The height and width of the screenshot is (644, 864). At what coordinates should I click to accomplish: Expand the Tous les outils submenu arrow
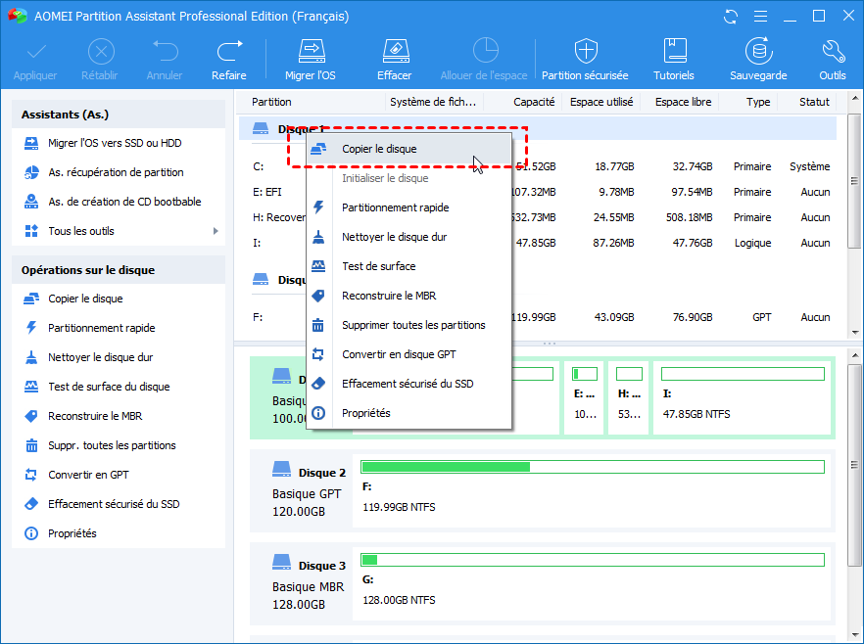pyautogui.click(x=216, y=231)
